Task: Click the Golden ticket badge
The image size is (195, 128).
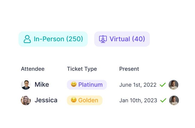Action: click(85, 100)
